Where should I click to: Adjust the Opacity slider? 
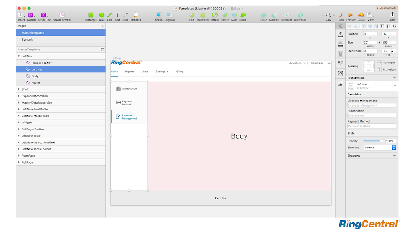373,141
